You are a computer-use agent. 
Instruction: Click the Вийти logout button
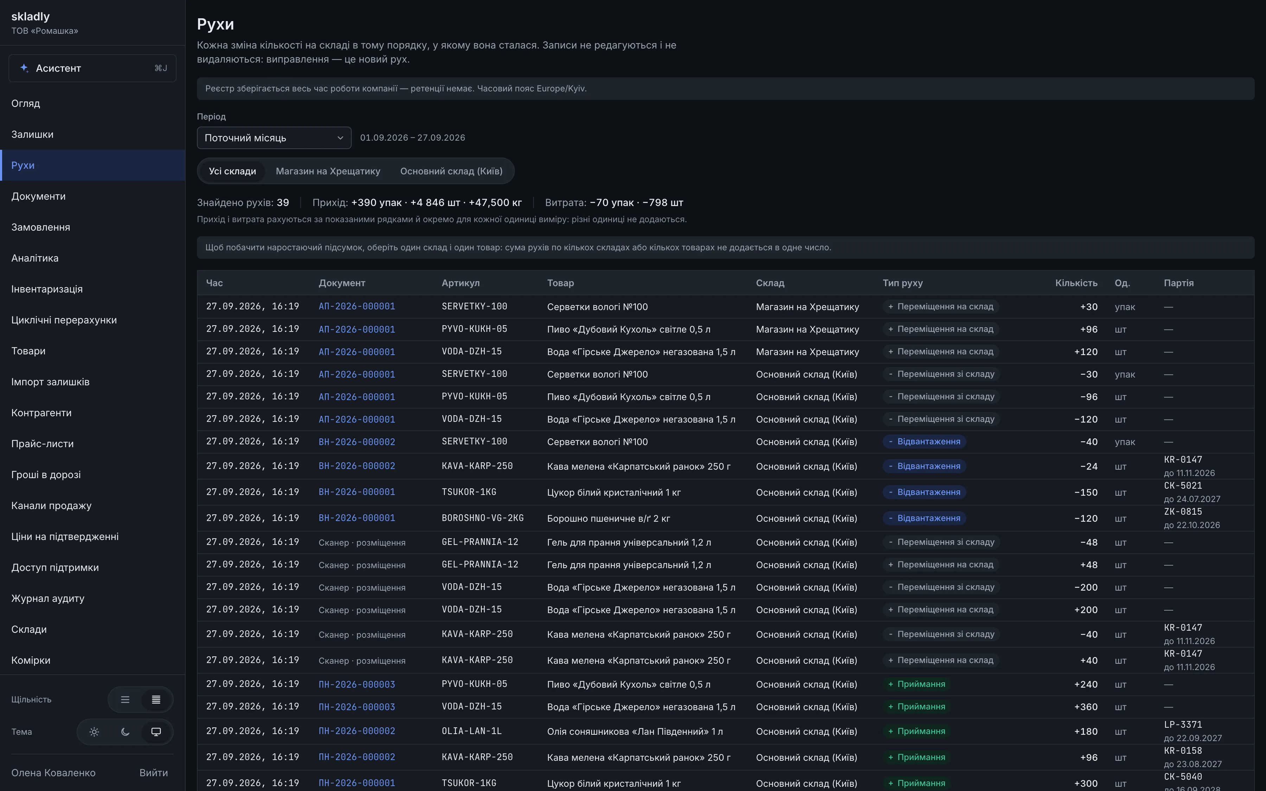pos(154,773)
